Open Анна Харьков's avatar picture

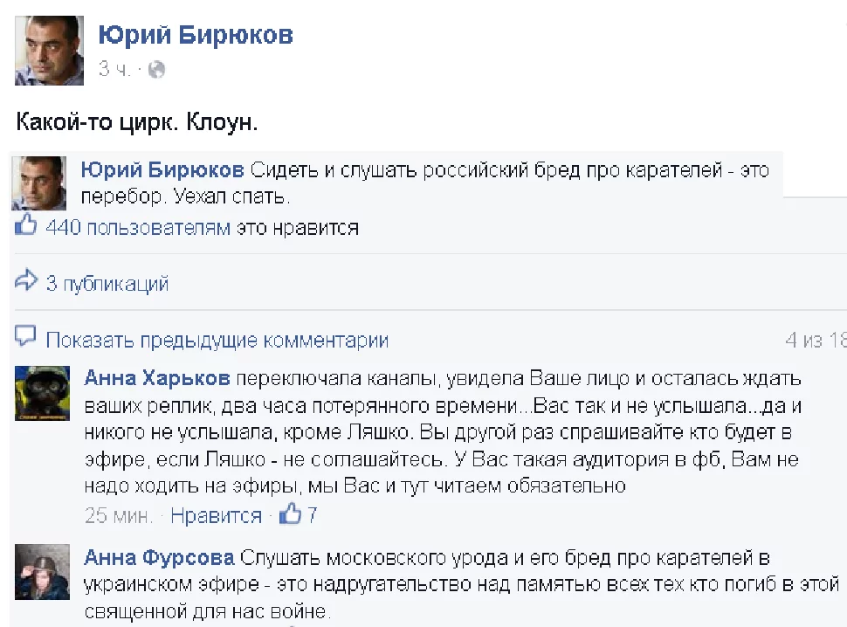coord(45,394)
